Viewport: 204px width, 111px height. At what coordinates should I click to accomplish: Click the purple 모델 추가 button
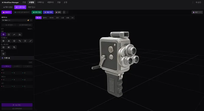pyautogui.click(x=7, y=12)
